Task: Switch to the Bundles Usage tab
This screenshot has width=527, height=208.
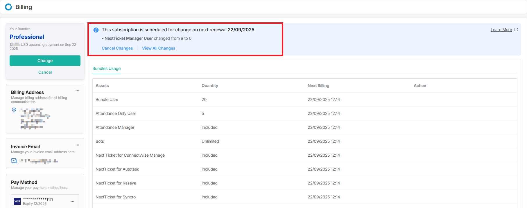Action: tap(106, 68)
